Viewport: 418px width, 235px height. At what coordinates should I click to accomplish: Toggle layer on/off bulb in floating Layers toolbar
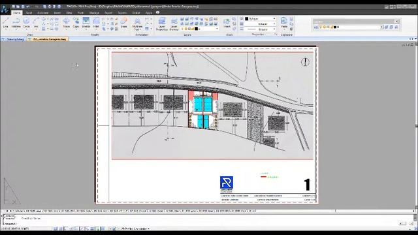pos(321,27)
